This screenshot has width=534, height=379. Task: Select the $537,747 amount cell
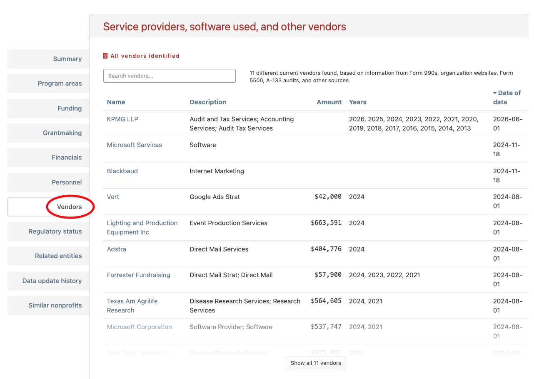326,327
